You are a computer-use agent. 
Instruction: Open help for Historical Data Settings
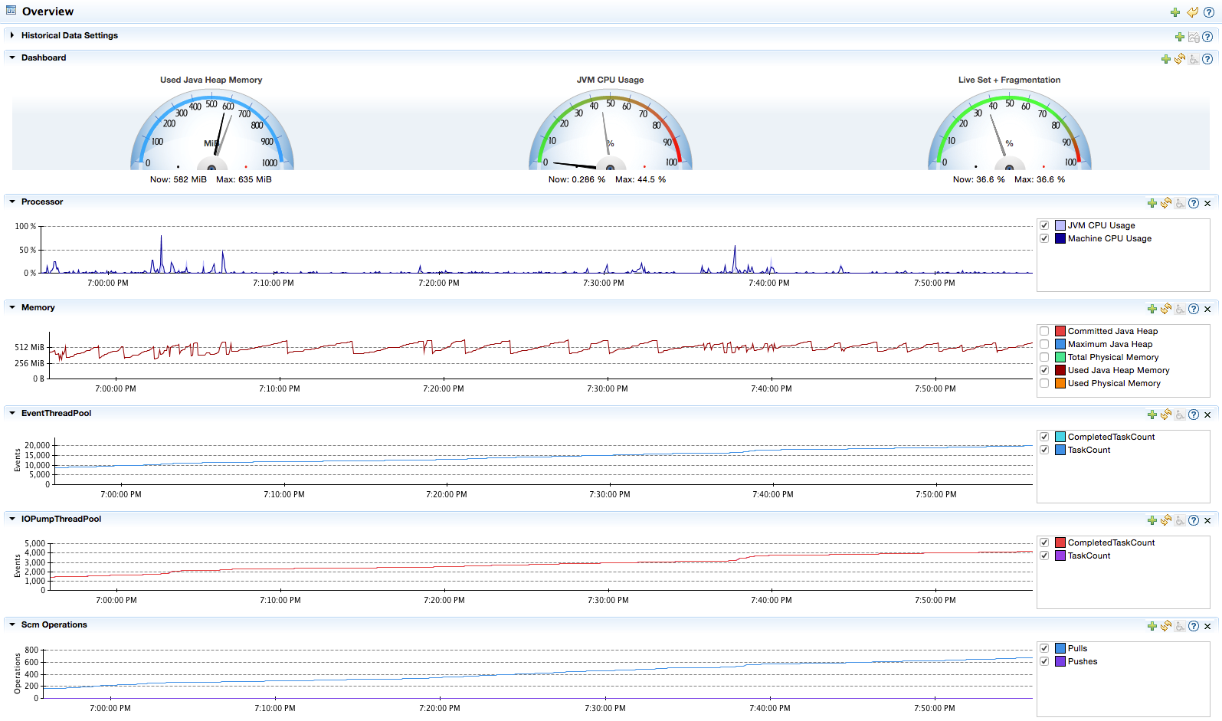pyautogui.click(x=1207, y=37)
